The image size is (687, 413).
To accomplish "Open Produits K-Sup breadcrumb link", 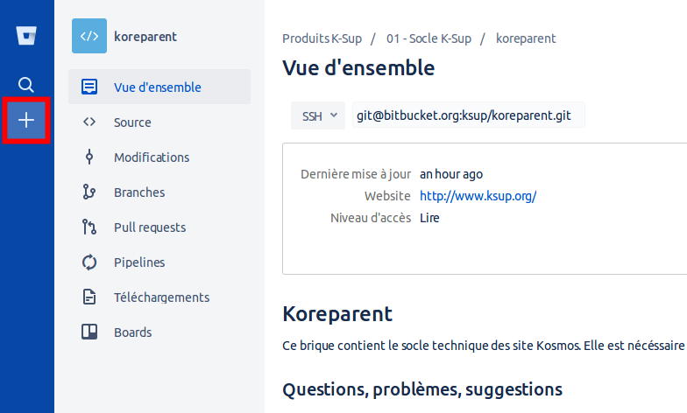I will [322, 38].
